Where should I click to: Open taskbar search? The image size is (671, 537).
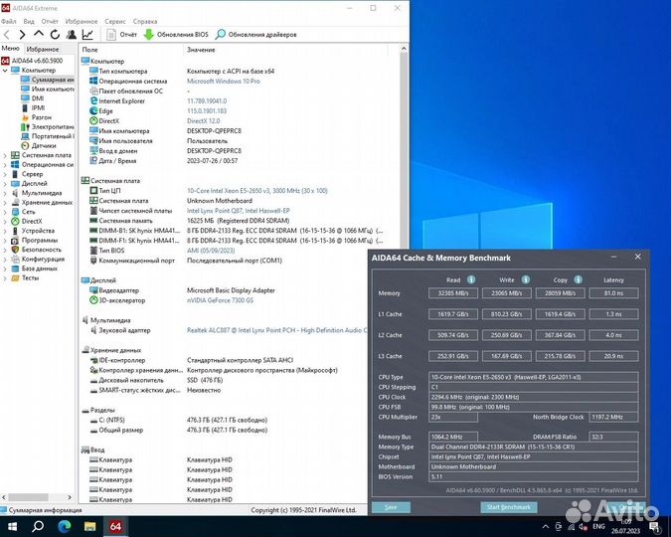click(x=38, y=526)
